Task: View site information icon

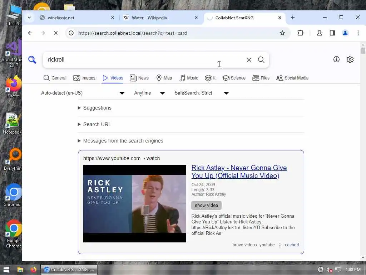Action: (x=71, y=33)
